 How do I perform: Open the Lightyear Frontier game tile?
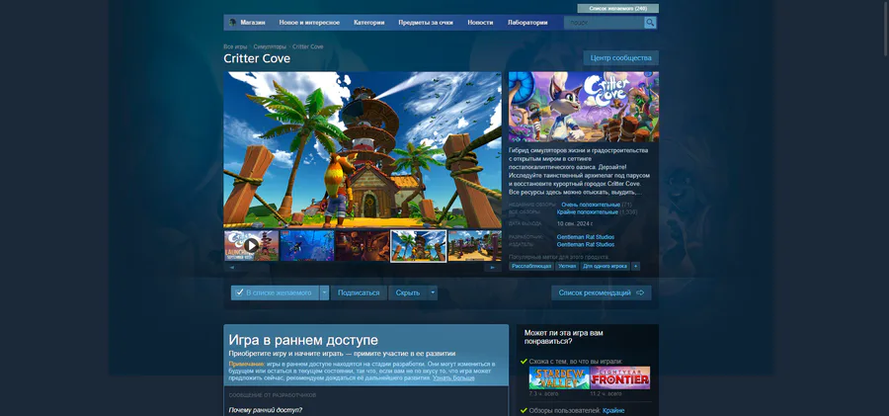619,378
